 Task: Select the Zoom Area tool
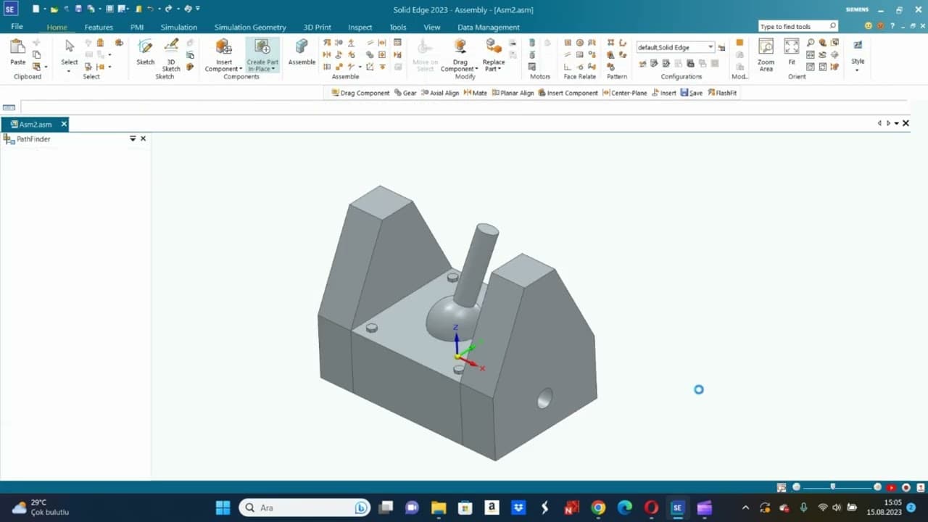[766, 54]
